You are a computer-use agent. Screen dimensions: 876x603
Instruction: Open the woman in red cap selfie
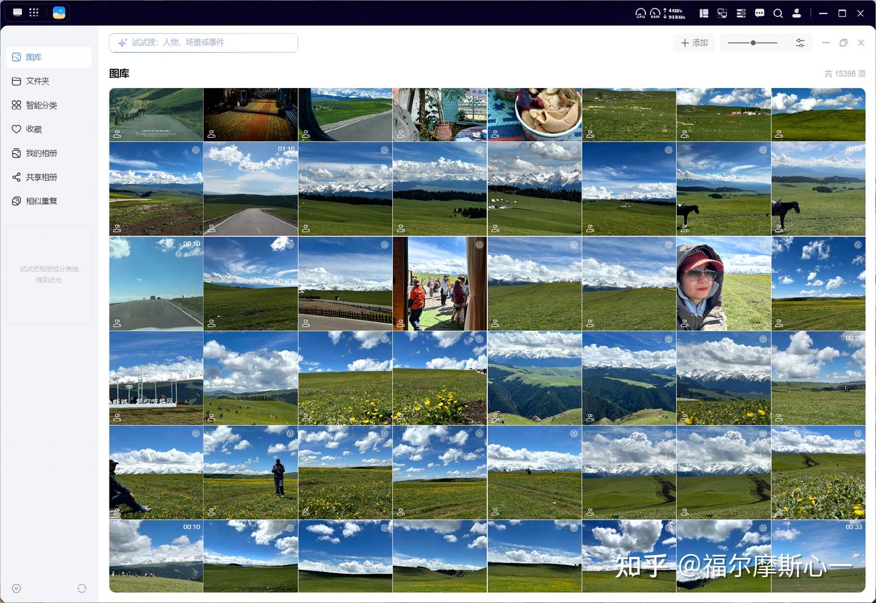(724, 284)
